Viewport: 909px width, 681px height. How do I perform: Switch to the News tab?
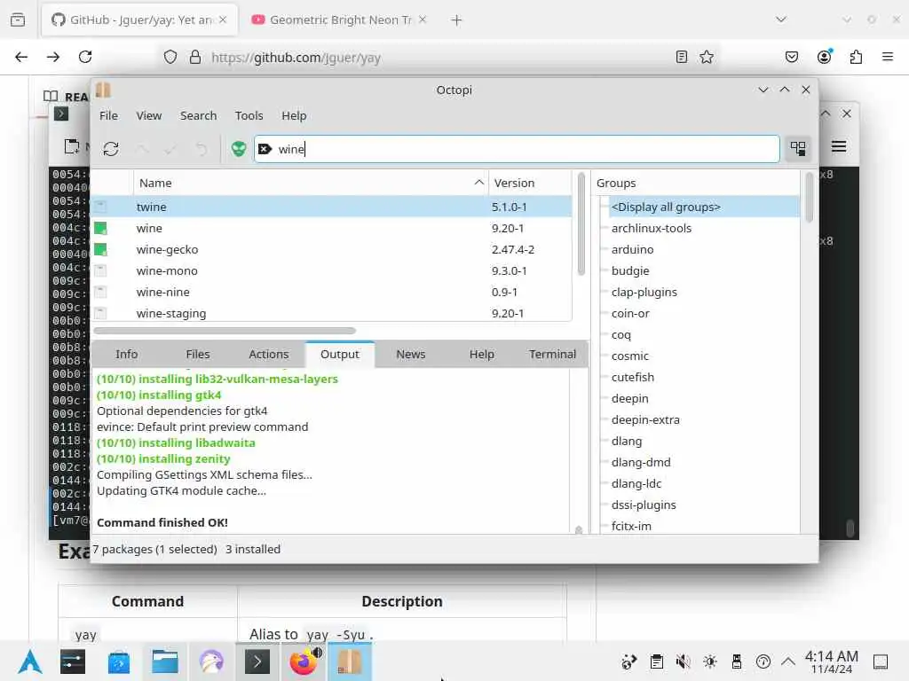[410, 355]
